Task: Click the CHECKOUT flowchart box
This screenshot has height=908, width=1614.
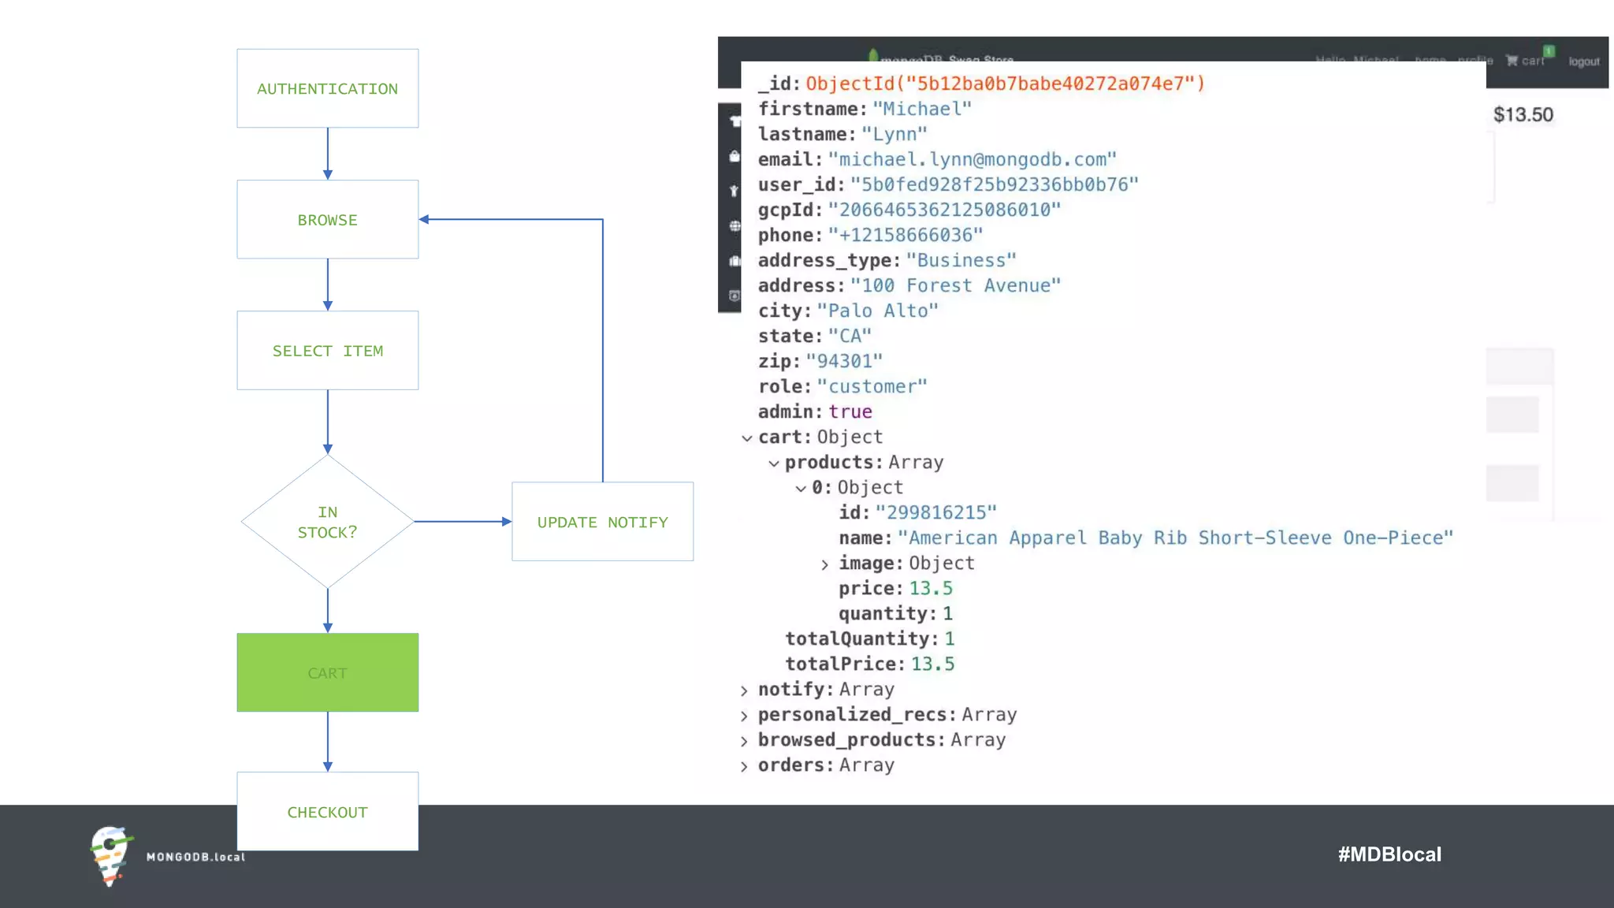Action: [x=327, y=811]
